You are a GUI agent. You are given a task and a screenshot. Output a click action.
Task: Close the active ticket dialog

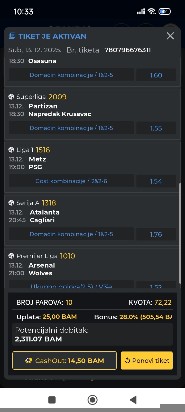(x=170, y=36)
